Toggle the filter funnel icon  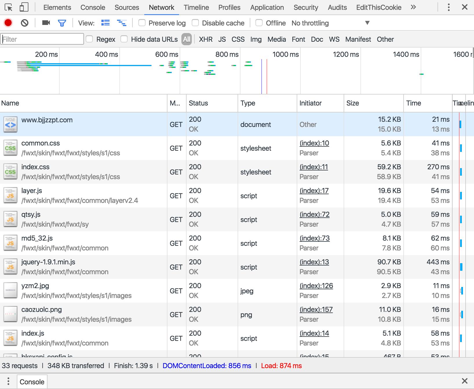click(62, 23)
